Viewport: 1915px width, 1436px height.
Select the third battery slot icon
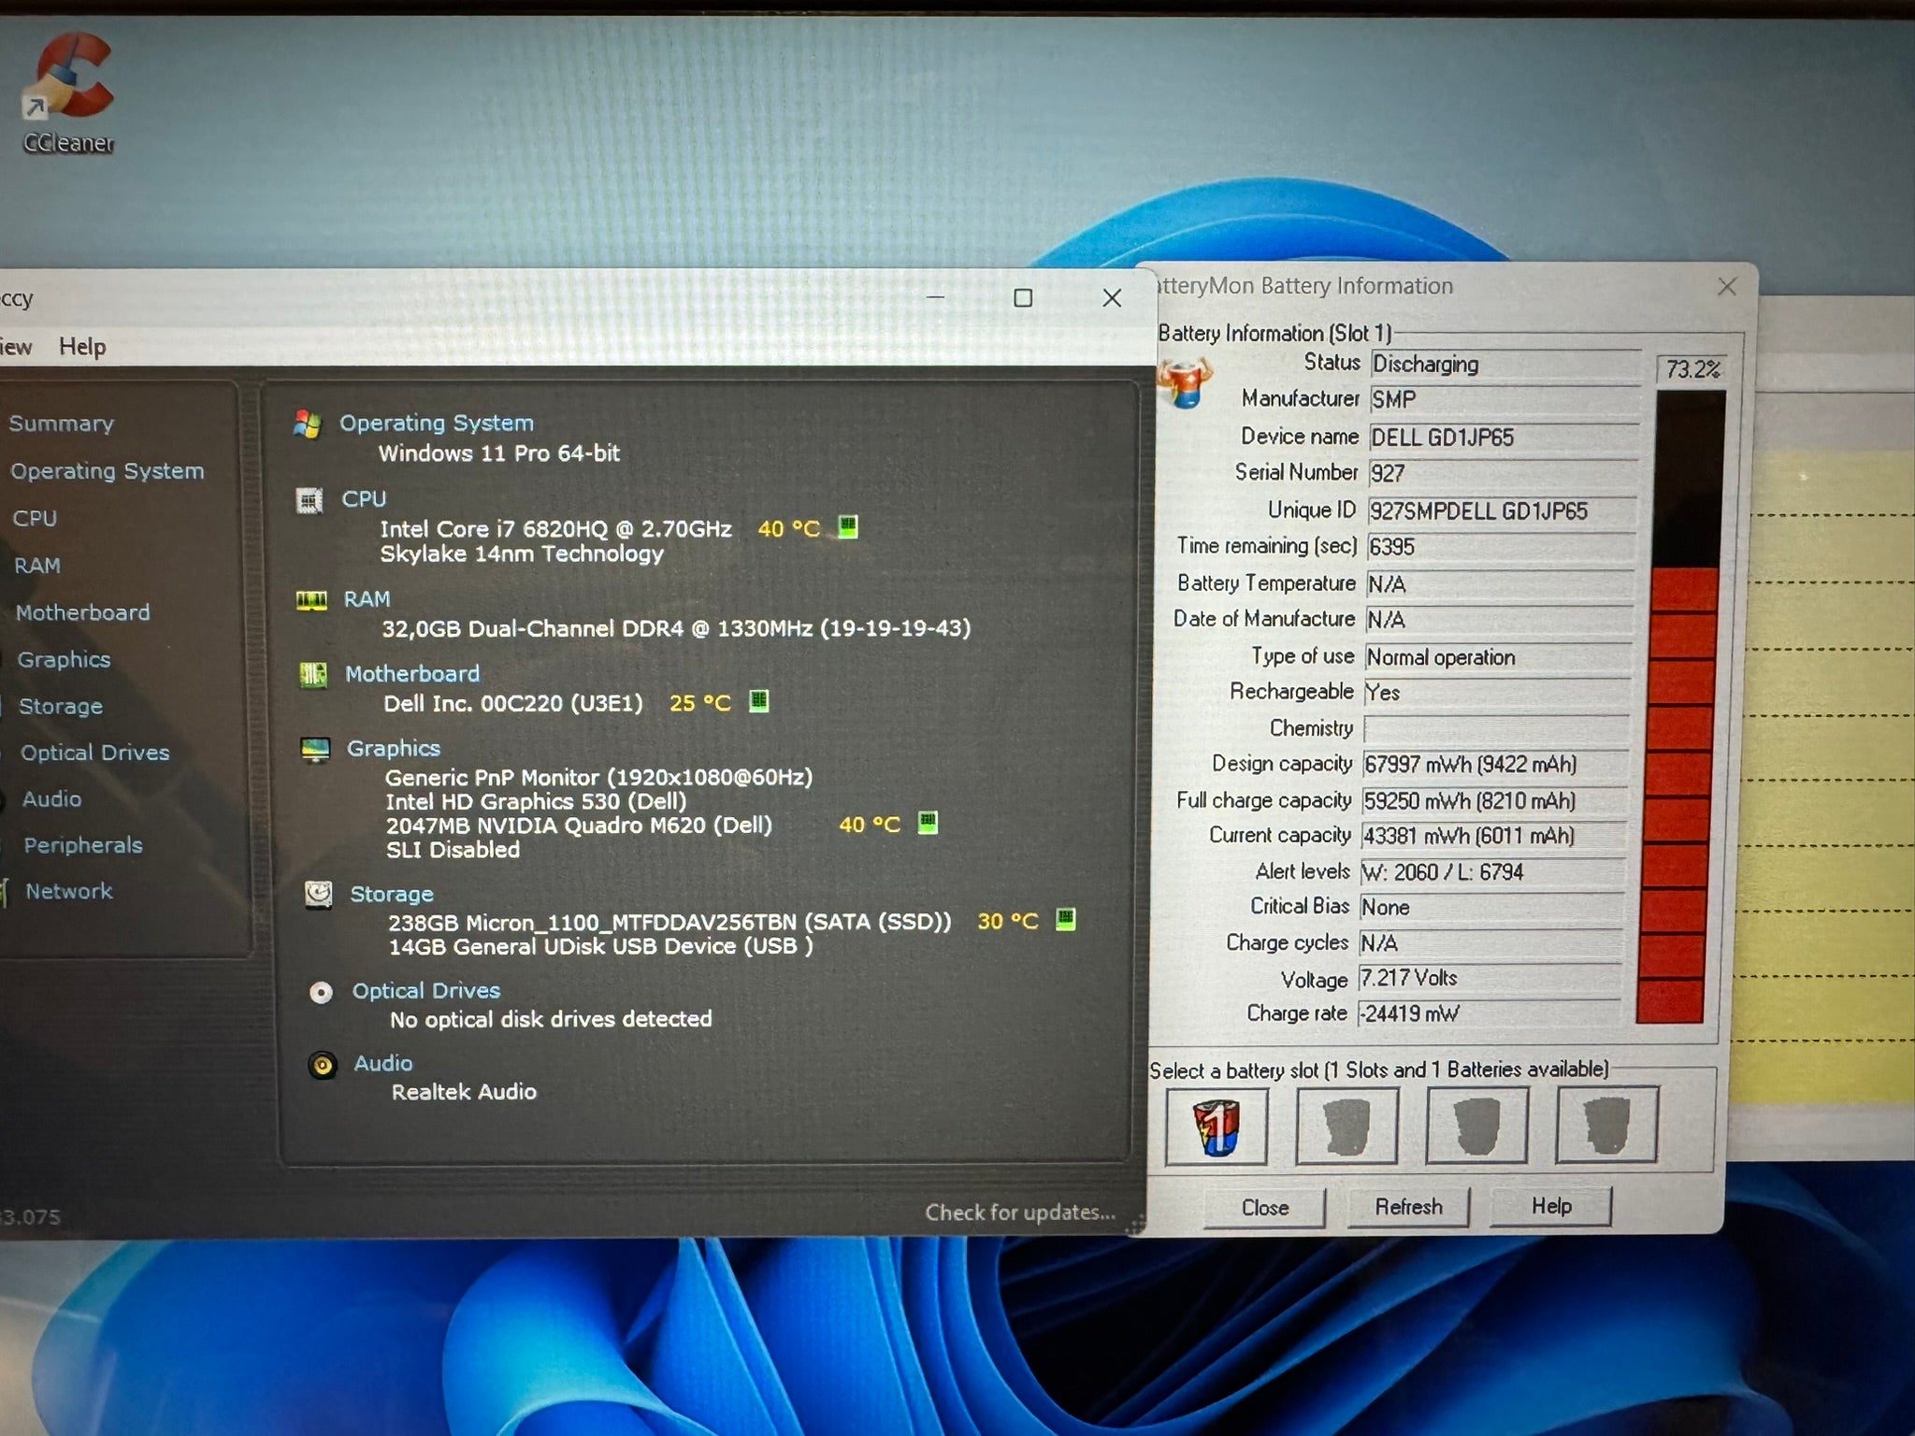pyautogui.click(x=1476, y=1125)
